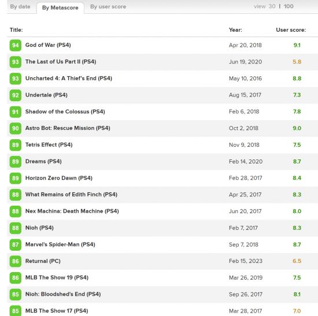The image size is (318, 316).
Task: Click the 92 Metascore badge beside Undertale
Action: [16, 95]
